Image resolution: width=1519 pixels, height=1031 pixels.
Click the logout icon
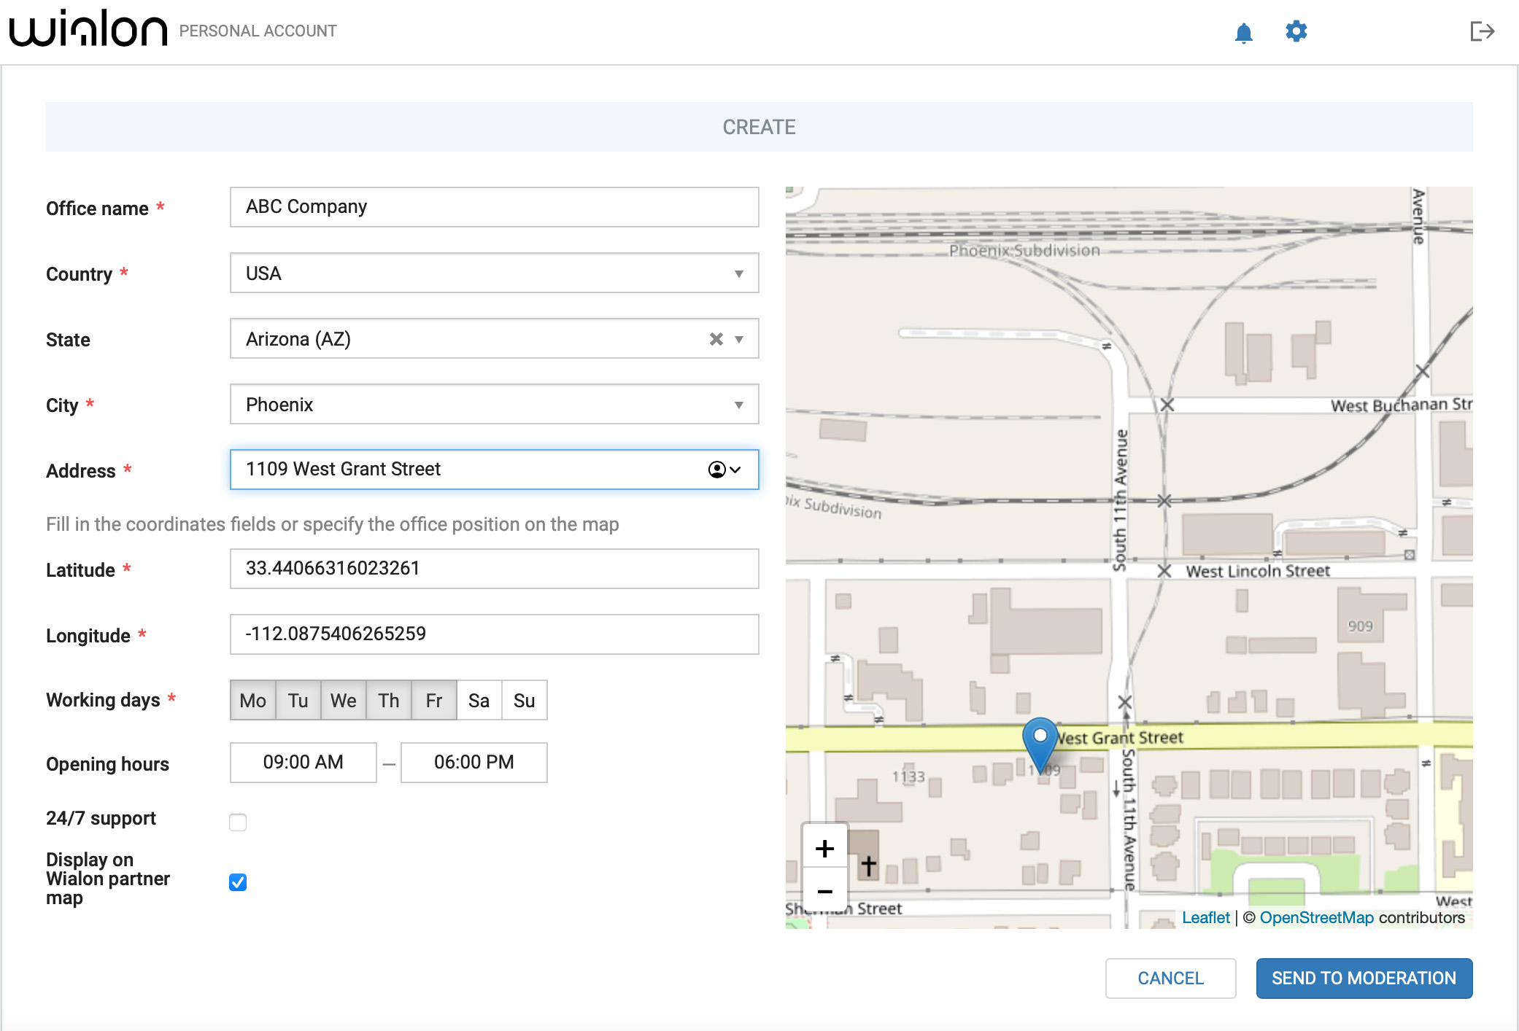1482,31
